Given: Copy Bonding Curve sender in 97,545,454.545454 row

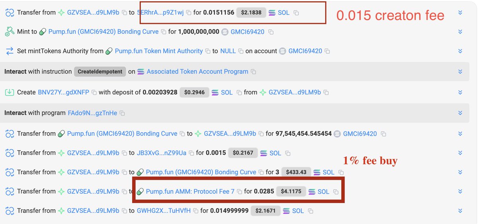Looking at the screenshot, I should (182, 134).
